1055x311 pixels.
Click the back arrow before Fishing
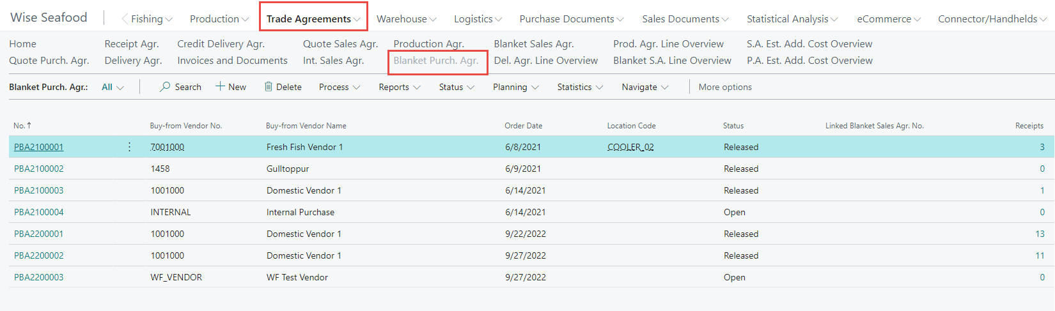pos(125,19)
